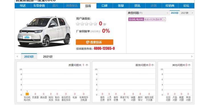
Task: Select 2023款 in typical problems panel
Action: point(175,13)
